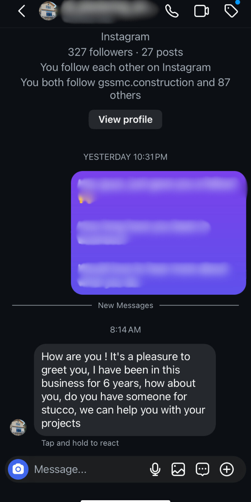
Task: Tap sender avatar beside stucco message
Action: (x=18, y=427)
